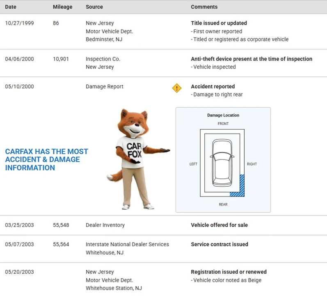Click 'Whitehouse, NJ' location text
The width and height of the screenshot is (327, 296).
tap(105, 252)
